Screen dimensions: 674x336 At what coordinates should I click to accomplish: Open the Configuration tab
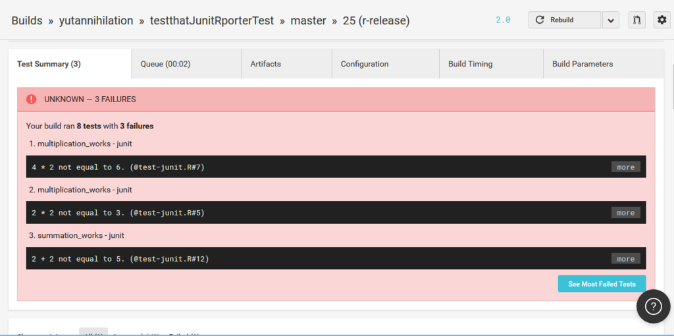click(x=386, y=64)
